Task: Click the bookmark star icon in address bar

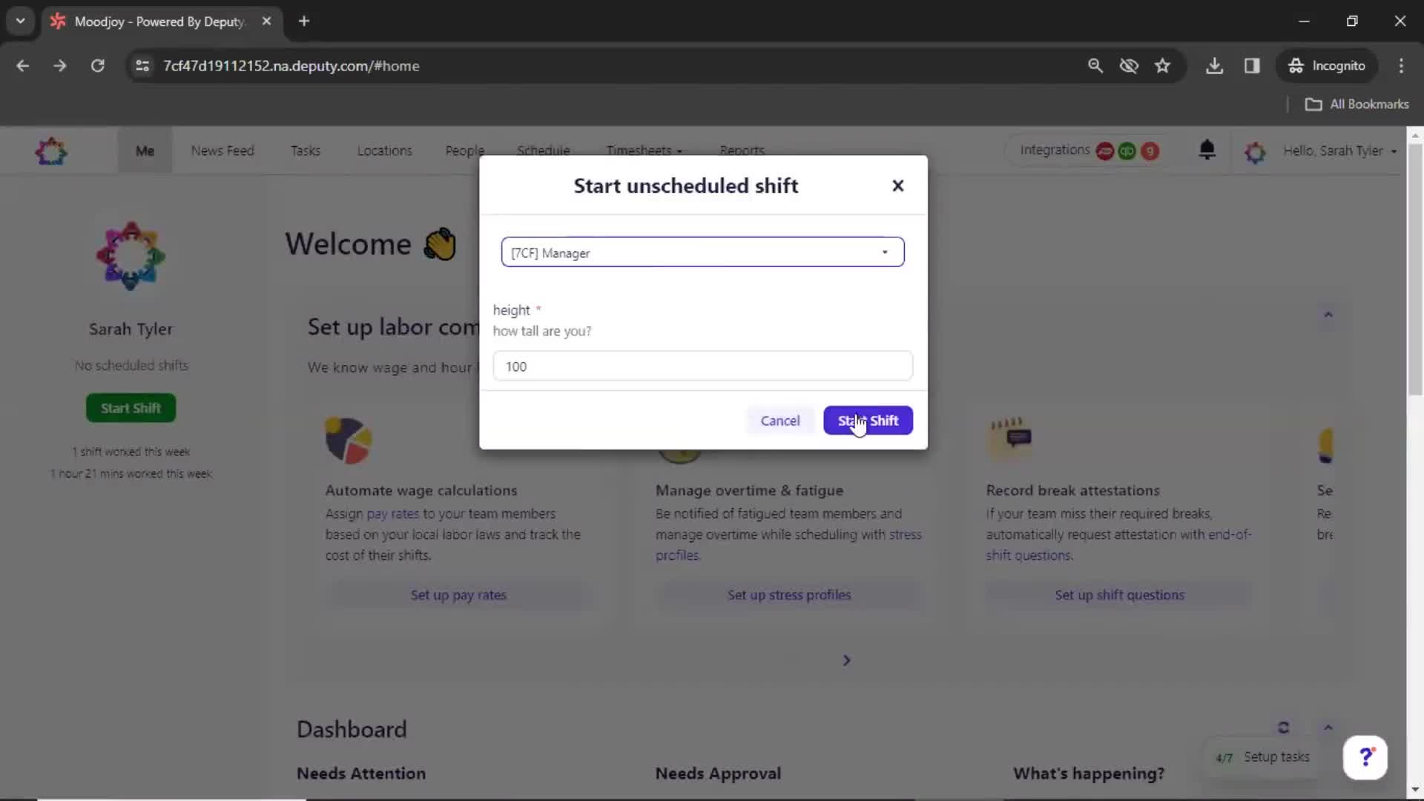Action: [x=1163, y=65]
